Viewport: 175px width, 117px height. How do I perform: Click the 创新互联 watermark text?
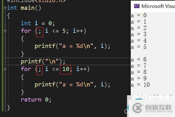point(158,108)
